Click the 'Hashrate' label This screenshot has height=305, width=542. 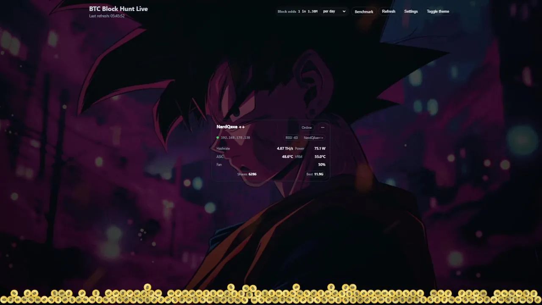[x=223, y=149]
